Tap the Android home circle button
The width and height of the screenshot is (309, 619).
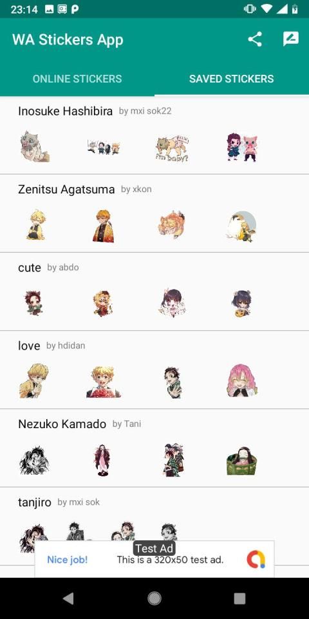pos(154,598)
